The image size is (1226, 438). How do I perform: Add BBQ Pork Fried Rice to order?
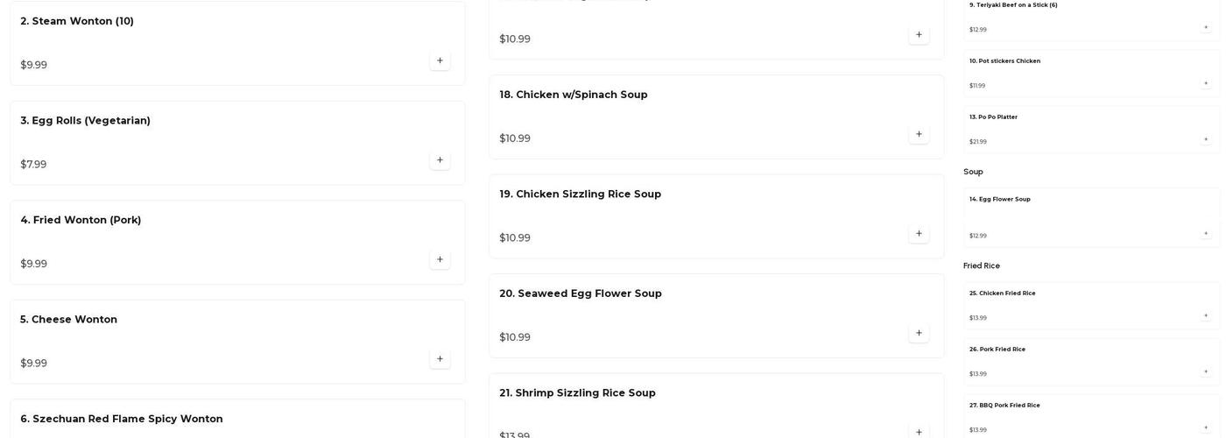[1206, 428]
